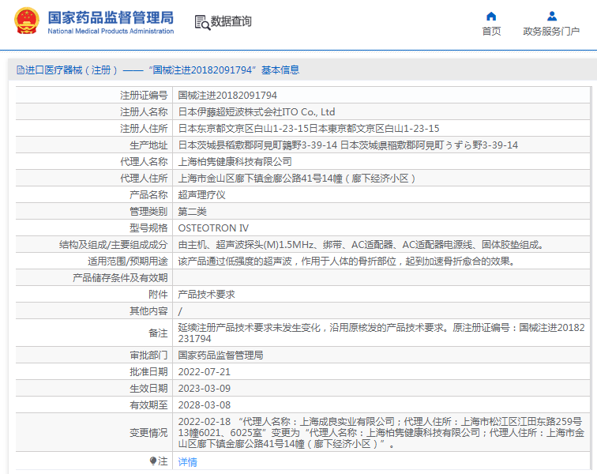Select approval date 2022-07-21
Screen dimensions: 597x474
point(204,372)
